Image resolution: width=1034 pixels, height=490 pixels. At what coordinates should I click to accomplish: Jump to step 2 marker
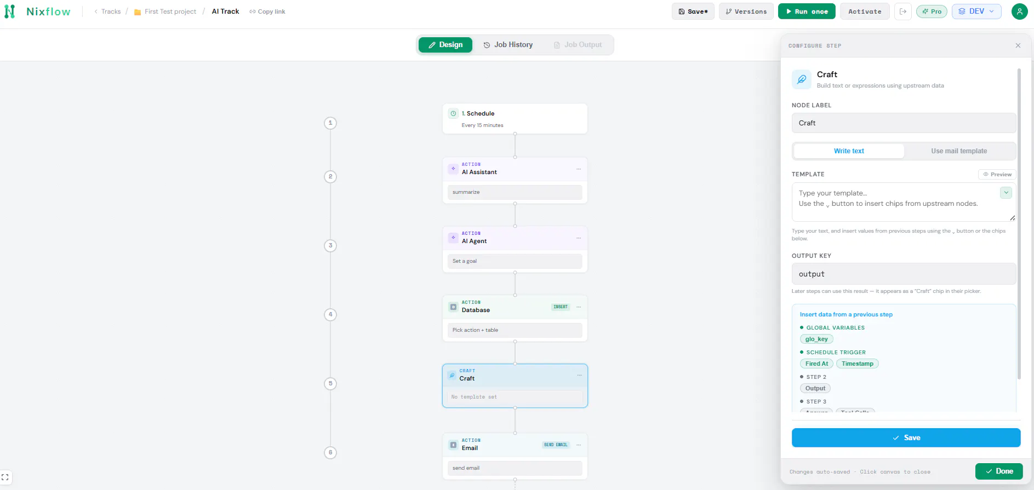coord(330,177)
